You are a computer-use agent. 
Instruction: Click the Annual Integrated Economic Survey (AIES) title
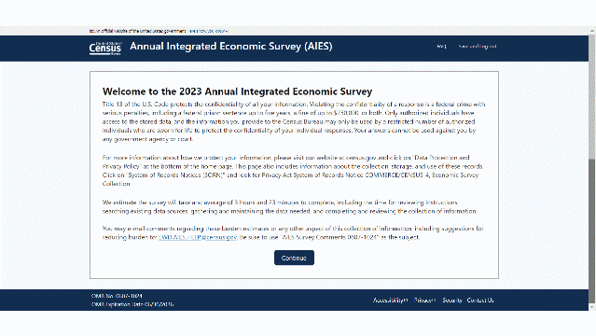[231, 47]
